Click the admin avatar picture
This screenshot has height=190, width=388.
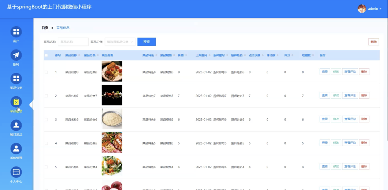tap(362, 9)
